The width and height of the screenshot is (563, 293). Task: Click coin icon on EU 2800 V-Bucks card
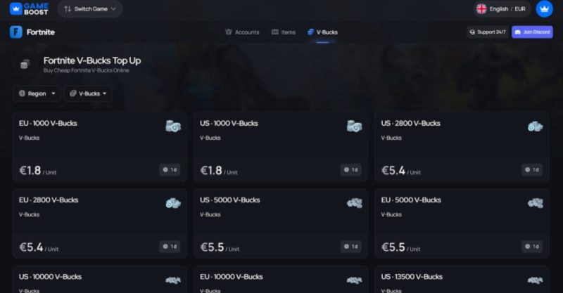click(173, 203)
